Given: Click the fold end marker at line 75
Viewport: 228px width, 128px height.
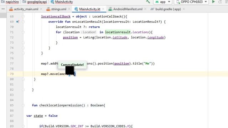Looking at the screenshot, I should (23, 53).
